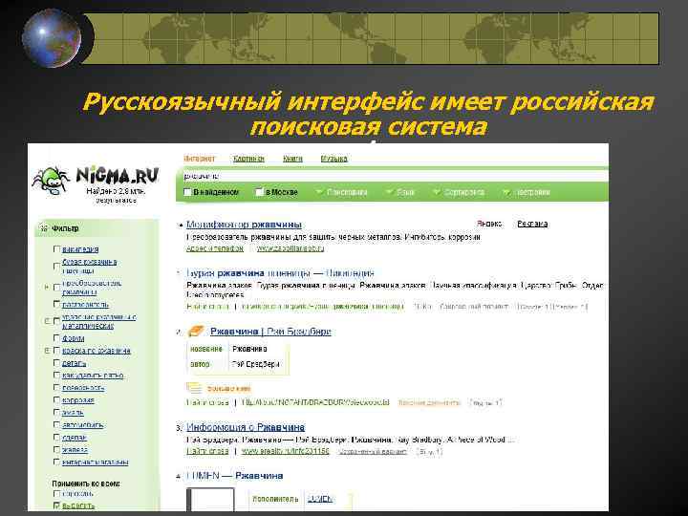Image resolution: width=688 pixels, height=516 pixels.
Task: Click the yellow stacked-books icon for more books
Action: pyautogui.click(x=193, y=388)
